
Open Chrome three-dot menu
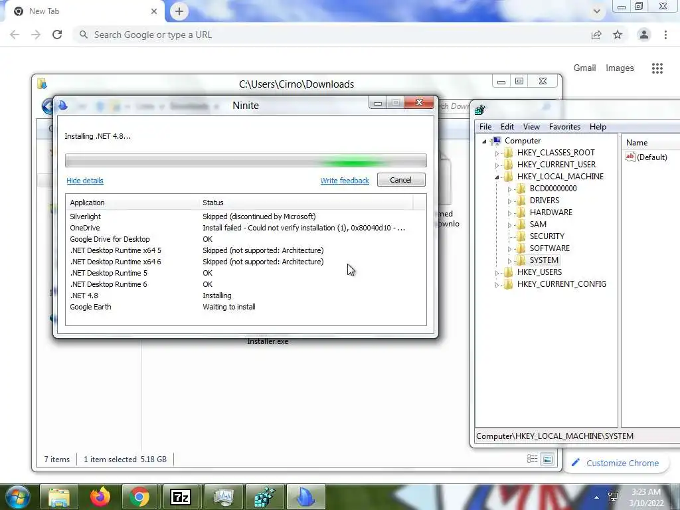[x=665, y=35]
